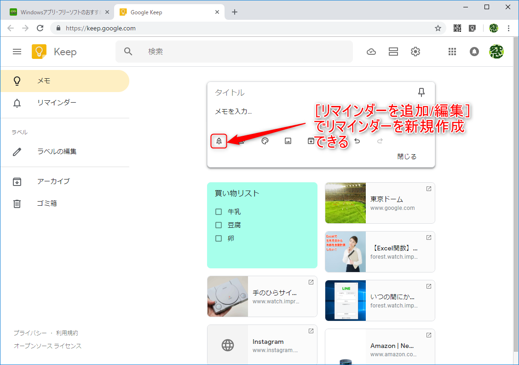This screenshot has height=365, width=519.
Task: Check the 卵 checkbox
Action: point(218,238)
